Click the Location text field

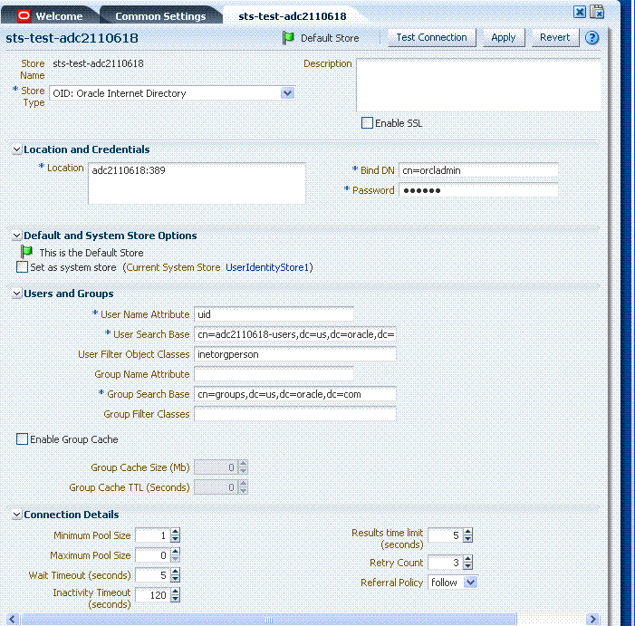[197, 183]
